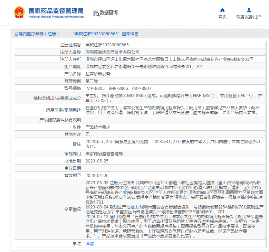Click management category 第三类
Viewport: 269px width, 252px height.
pyautogui.click(x=92, y=81)
